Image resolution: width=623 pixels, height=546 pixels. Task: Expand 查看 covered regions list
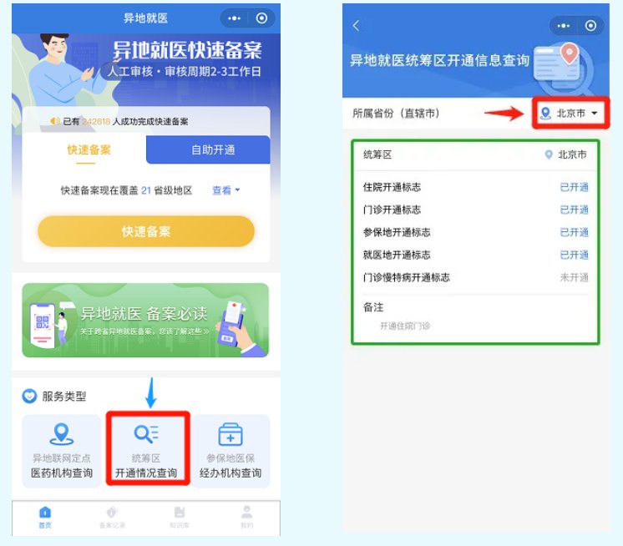(225, 190)
